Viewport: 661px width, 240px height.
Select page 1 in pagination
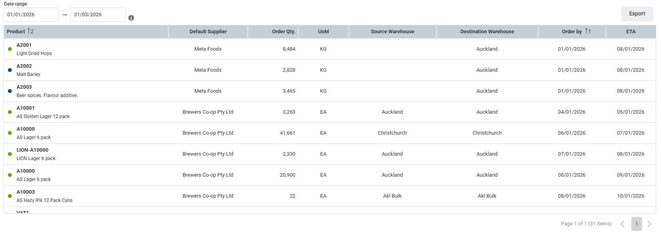tap(636, 224)
